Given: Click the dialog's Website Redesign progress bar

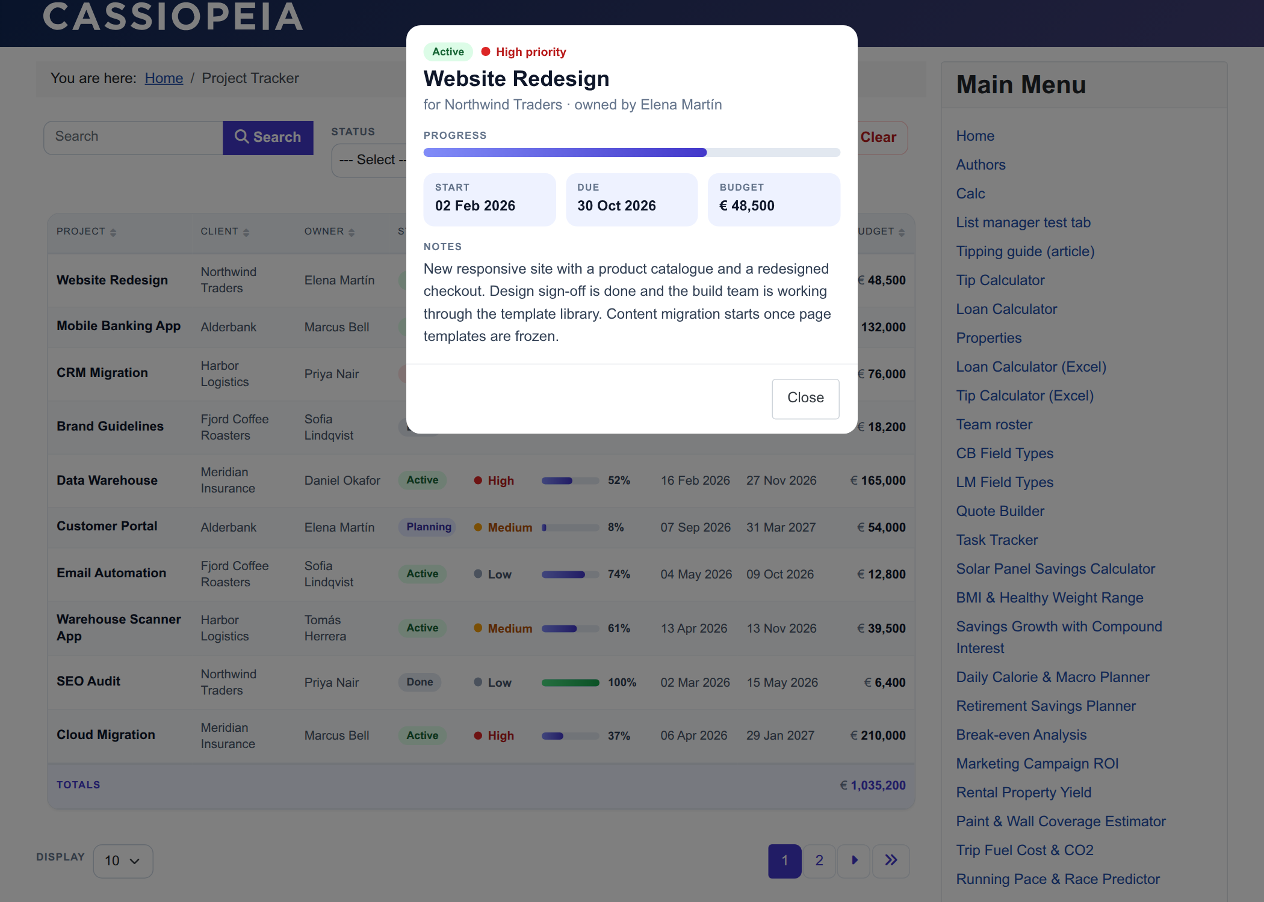Looking at the screenshot, I should tap(631, 153).
